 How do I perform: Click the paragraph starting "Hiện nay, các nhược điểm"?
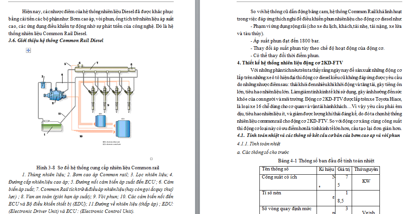tap(91, 22)
